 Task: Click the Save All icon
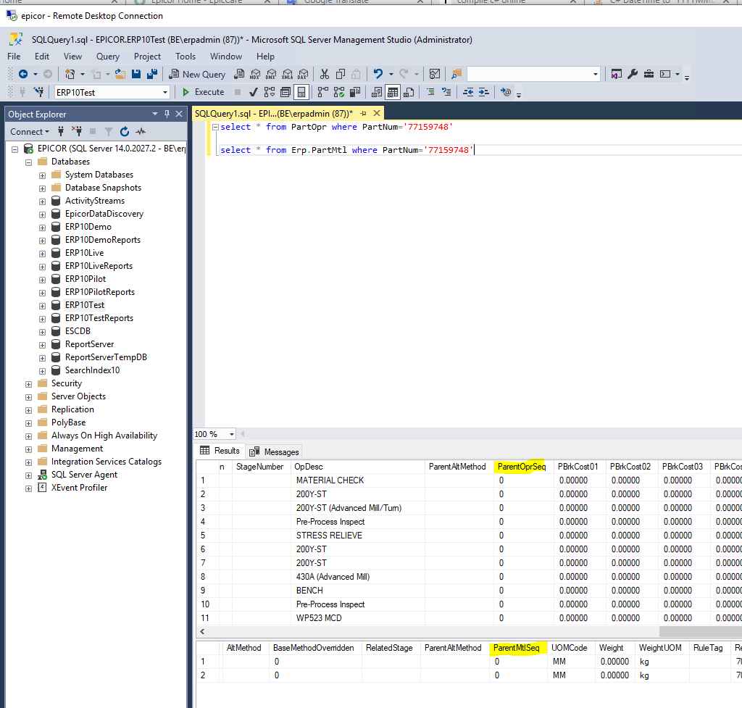click(x=152, y=74)
